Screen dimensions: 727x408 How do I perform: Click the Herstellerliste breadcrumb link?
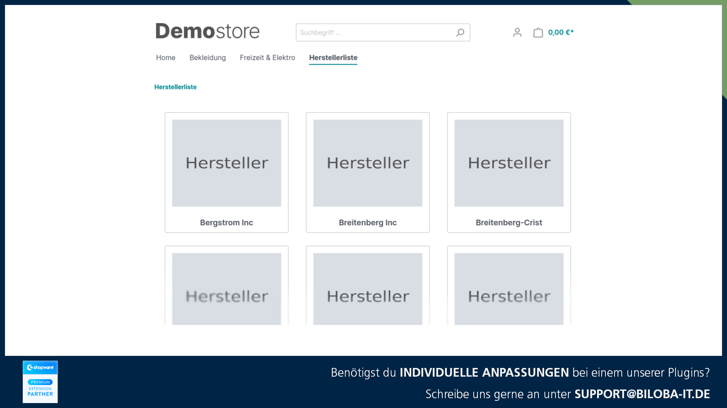click(175, 87)
